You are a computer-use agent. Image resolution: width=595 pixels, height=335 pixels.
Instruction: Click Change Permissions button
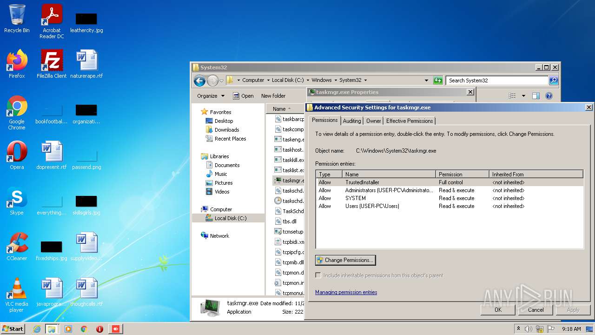[345, 260]
